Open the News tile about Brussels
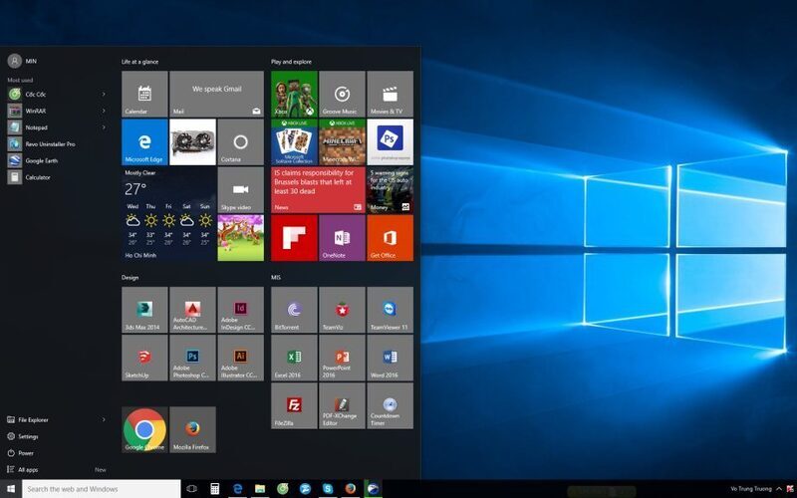 [318, 190]
